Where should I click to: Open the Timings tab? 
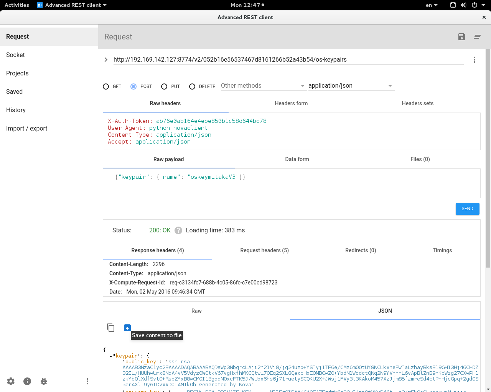(x=442, y=250)
